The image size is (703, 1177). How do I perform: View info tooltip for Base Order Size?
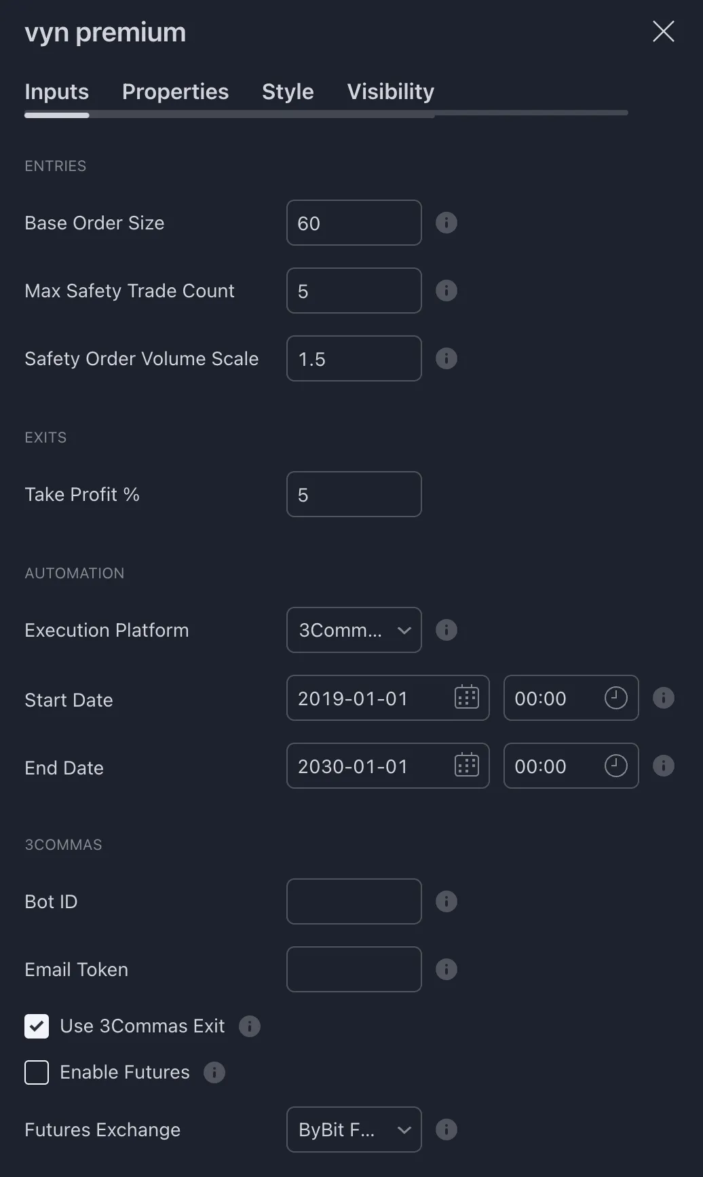[446, 223]
